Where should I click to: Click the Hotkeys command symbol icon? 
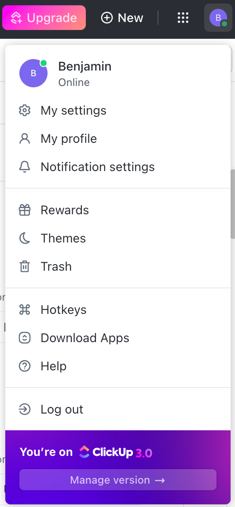25,310
